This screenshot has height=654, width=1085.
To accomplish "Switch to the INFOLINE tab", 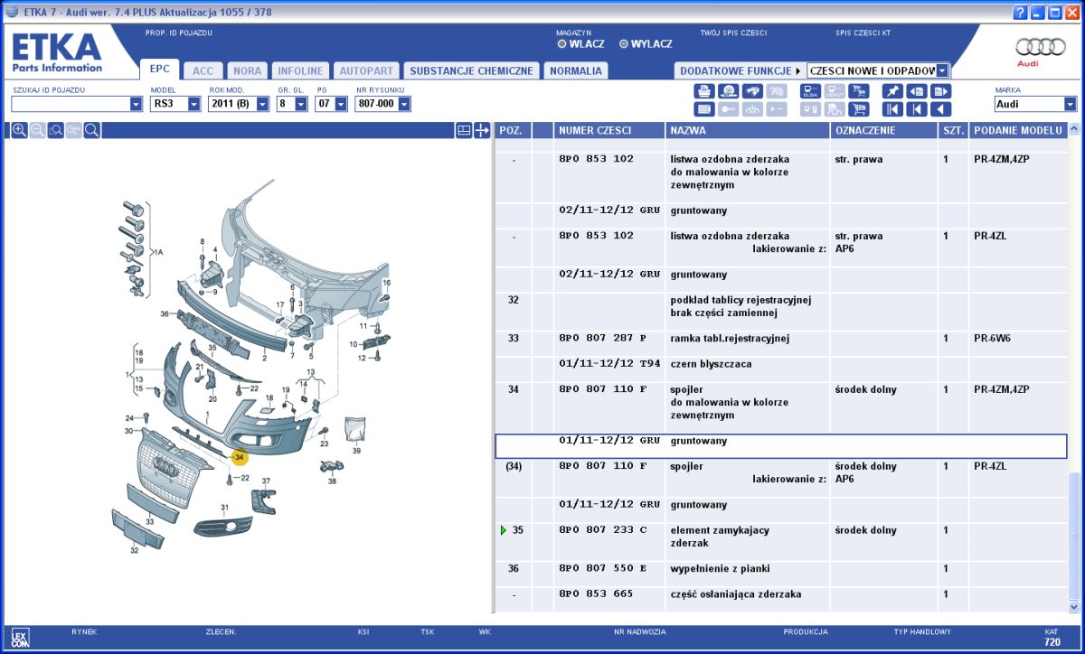I will (300, 70).
